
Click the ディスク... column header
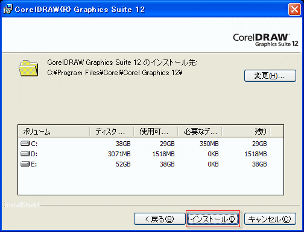click(112, 132)
